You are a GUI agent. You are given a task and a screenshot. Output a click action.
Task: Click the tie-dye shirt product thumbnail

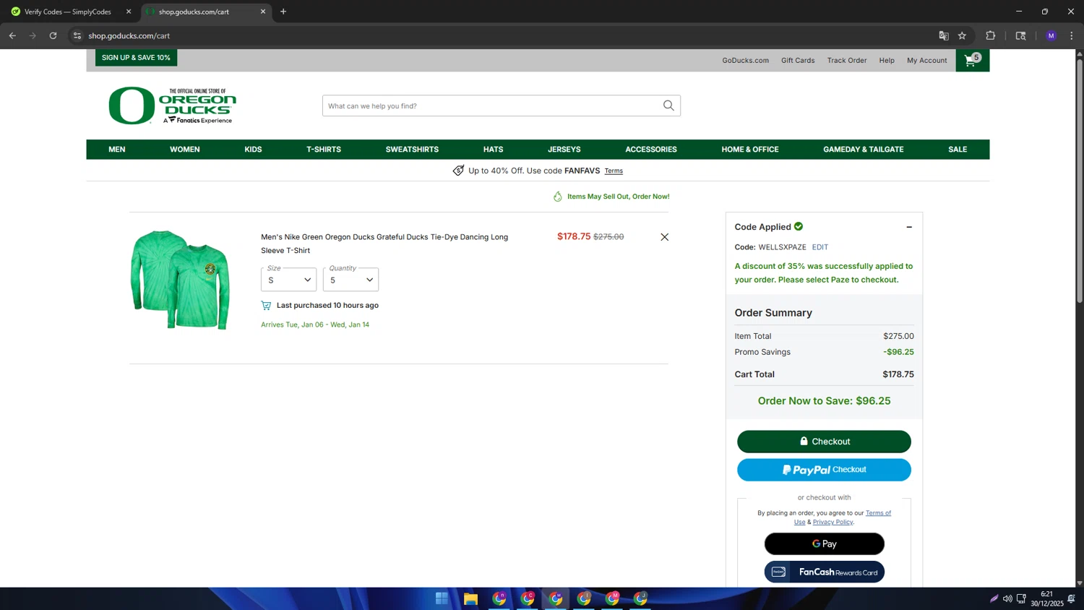181,280
